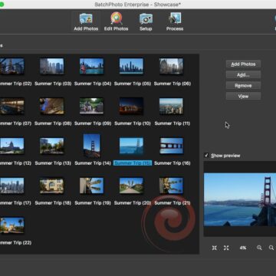This screenshot has width=276, height=276.
Task: Remove the selected photo with Remove button
Action: 243,86
